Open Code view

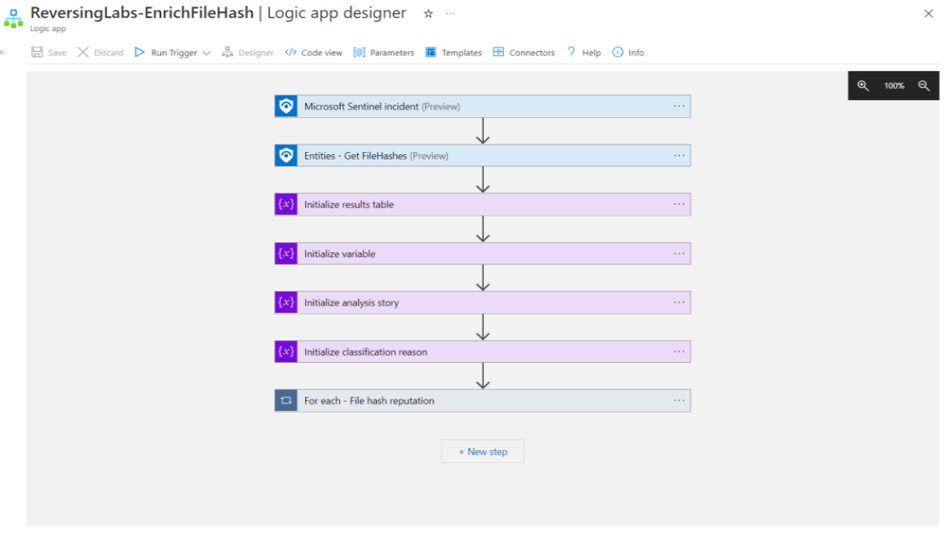tap(314, 53)
